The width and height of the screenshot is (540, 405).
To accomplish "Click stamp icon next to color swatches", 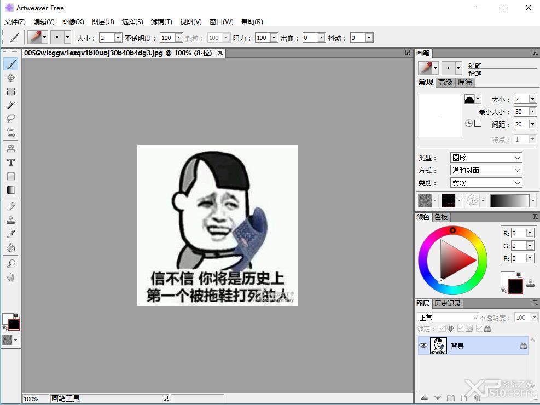I will tap(531, 283).
